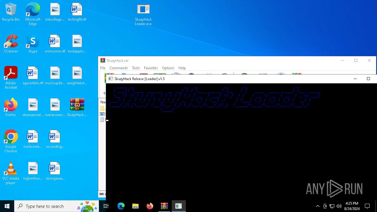
Task: Open the Options menu in WinRAR
Action: 168,68
